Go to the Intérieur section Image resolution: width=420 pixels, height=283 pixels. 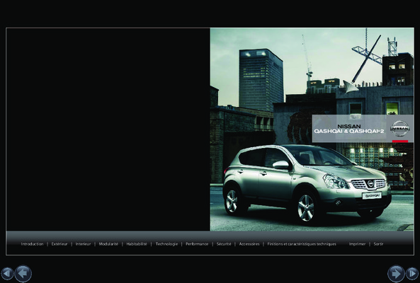(83, 244)
